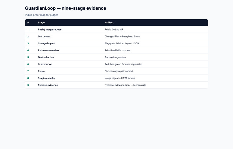Select the Diff context cell

click(45, 36)
